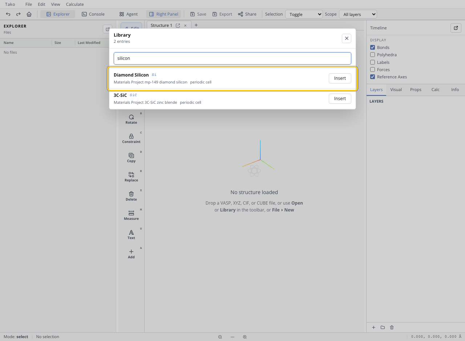Insert the 3C-SiC structure

point(340,99)
